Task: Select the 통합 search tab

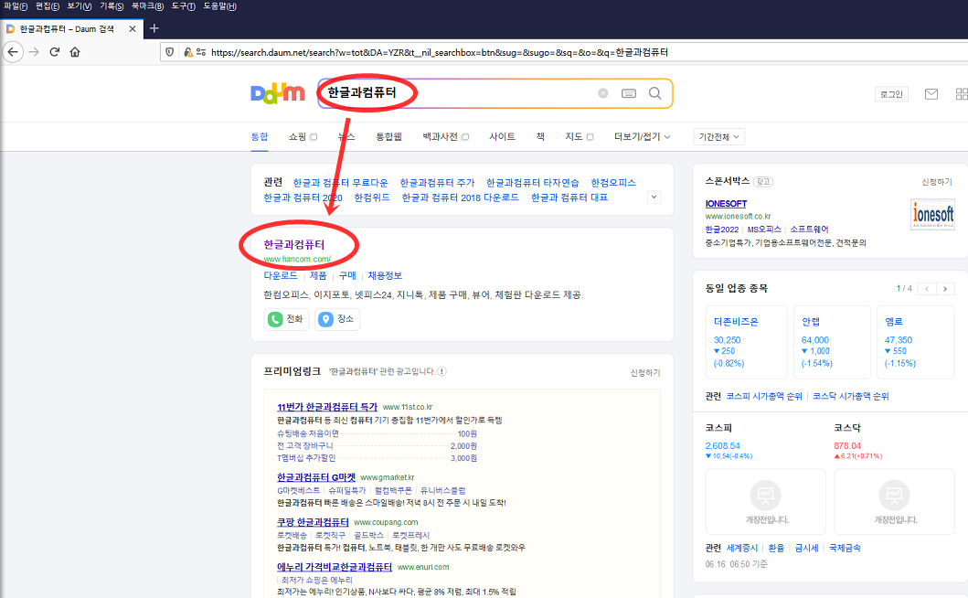Action: (260, 137)
